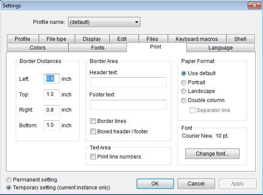
Task: Click the Right border distance field
Action: (51, 110)
